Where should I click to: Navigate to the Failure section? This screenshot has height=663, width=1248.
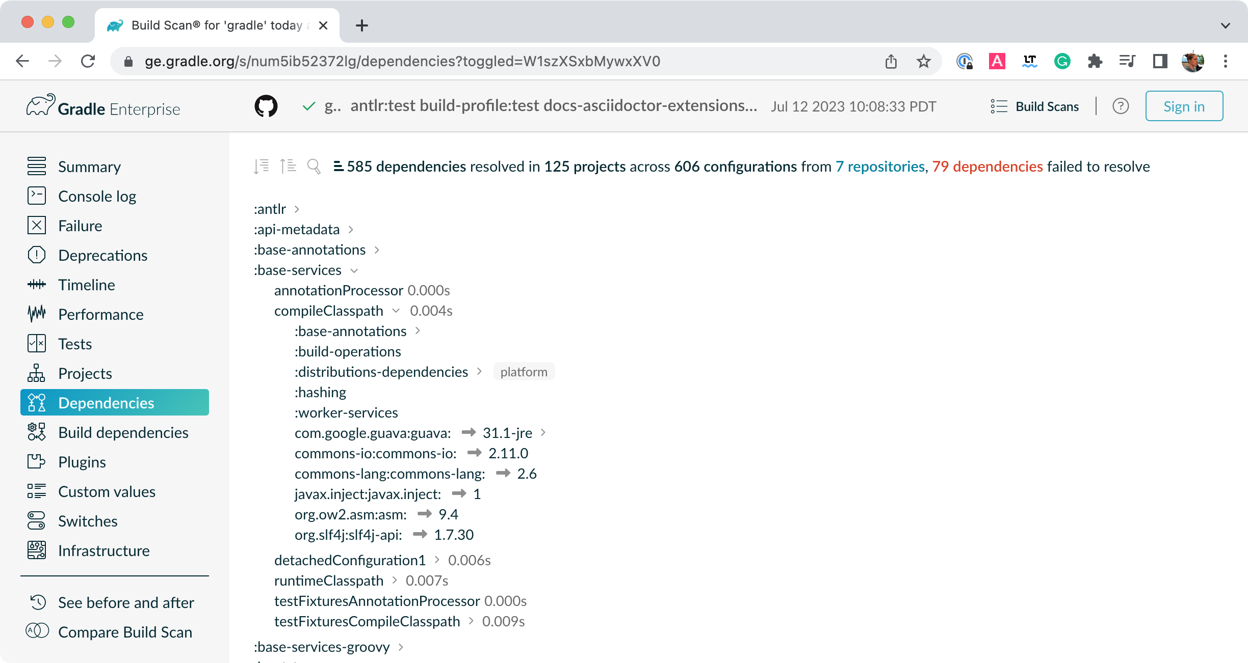(x=79, y=225)
